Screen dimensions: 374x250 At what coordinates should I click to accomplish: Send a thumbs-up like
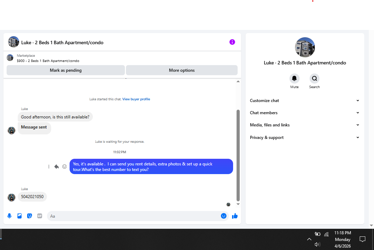235,216
